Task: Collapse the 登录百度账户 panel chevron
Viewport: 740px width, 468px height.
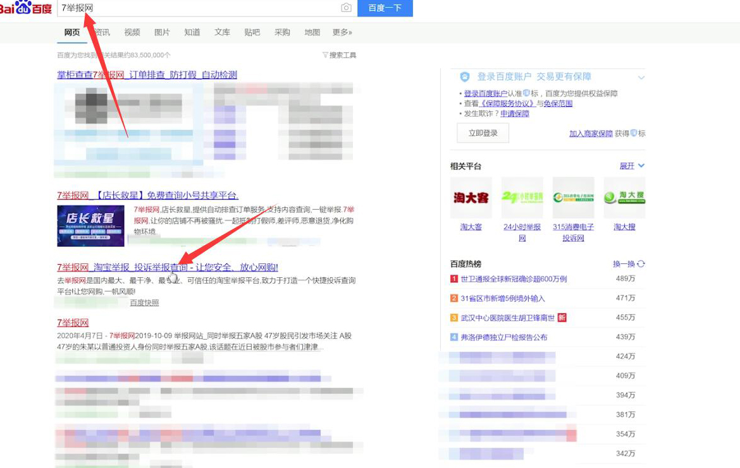Action: click(641, 77)
